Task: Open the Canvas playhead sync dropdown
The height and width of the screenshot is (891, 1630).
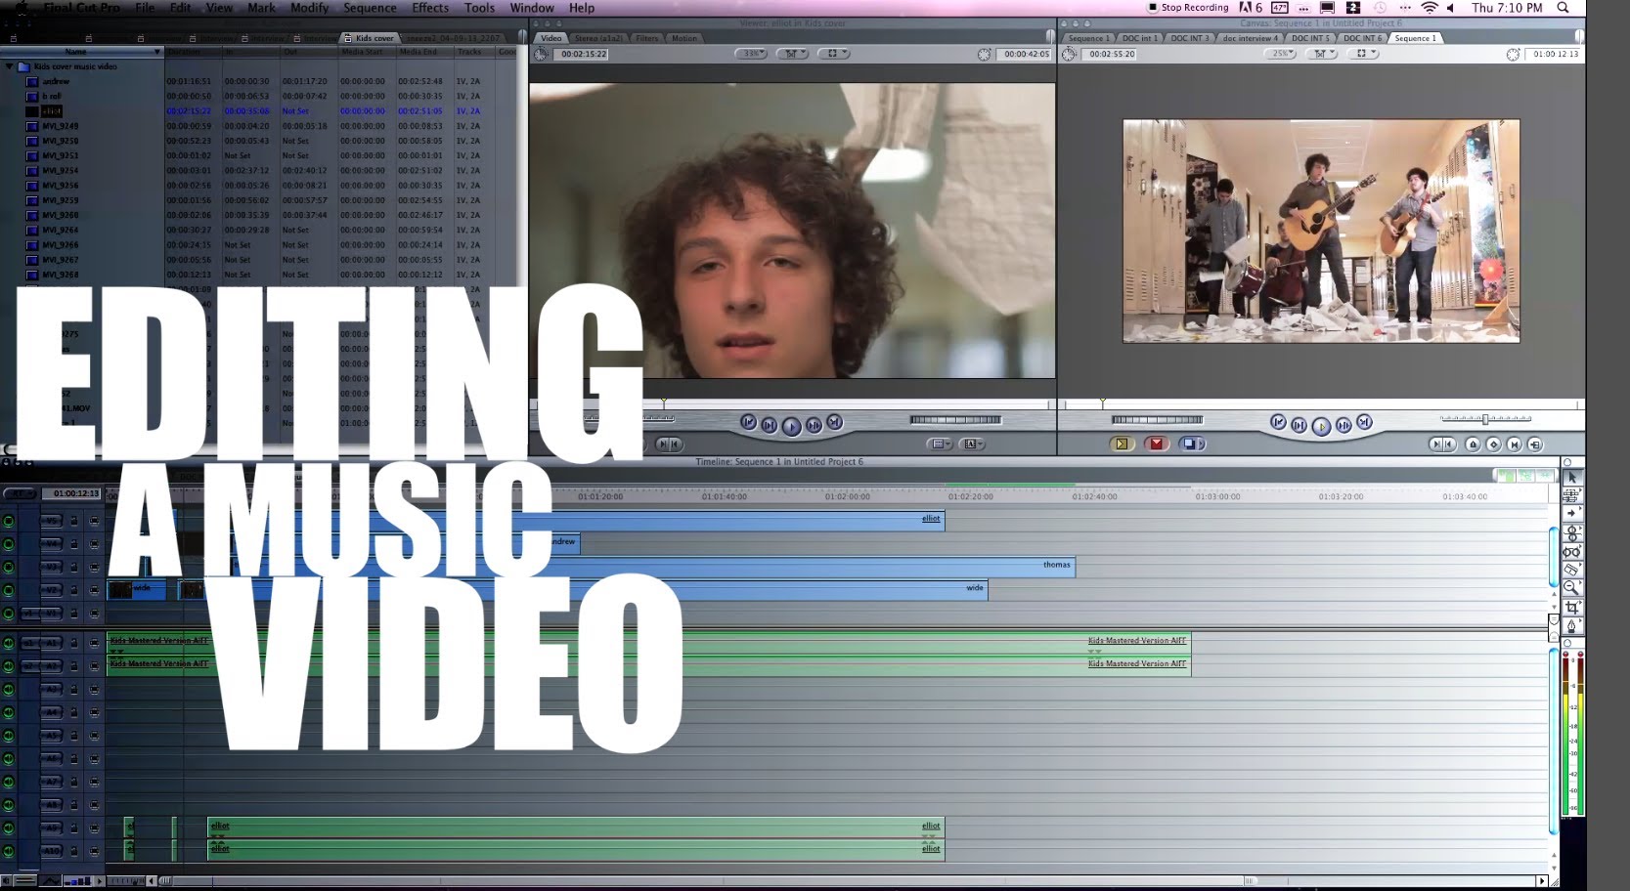Action: [1320, 54]
